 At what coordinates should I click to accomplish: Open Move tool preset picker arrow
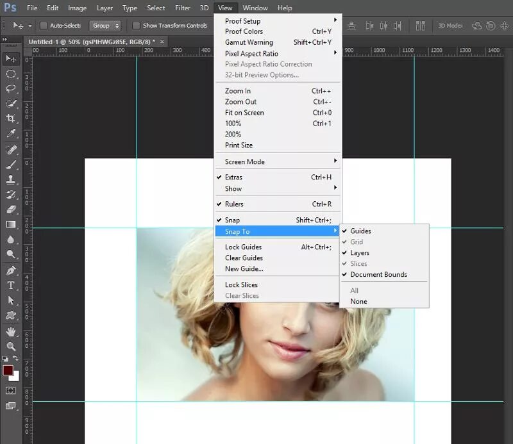(x=29, y=26)
